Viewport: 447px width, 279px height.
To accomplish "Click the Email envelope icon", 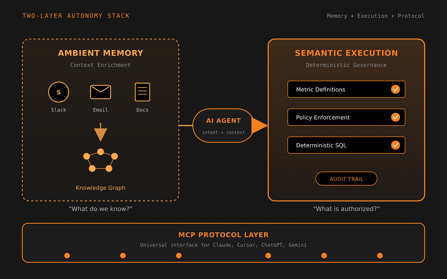I will click(101, 92).
